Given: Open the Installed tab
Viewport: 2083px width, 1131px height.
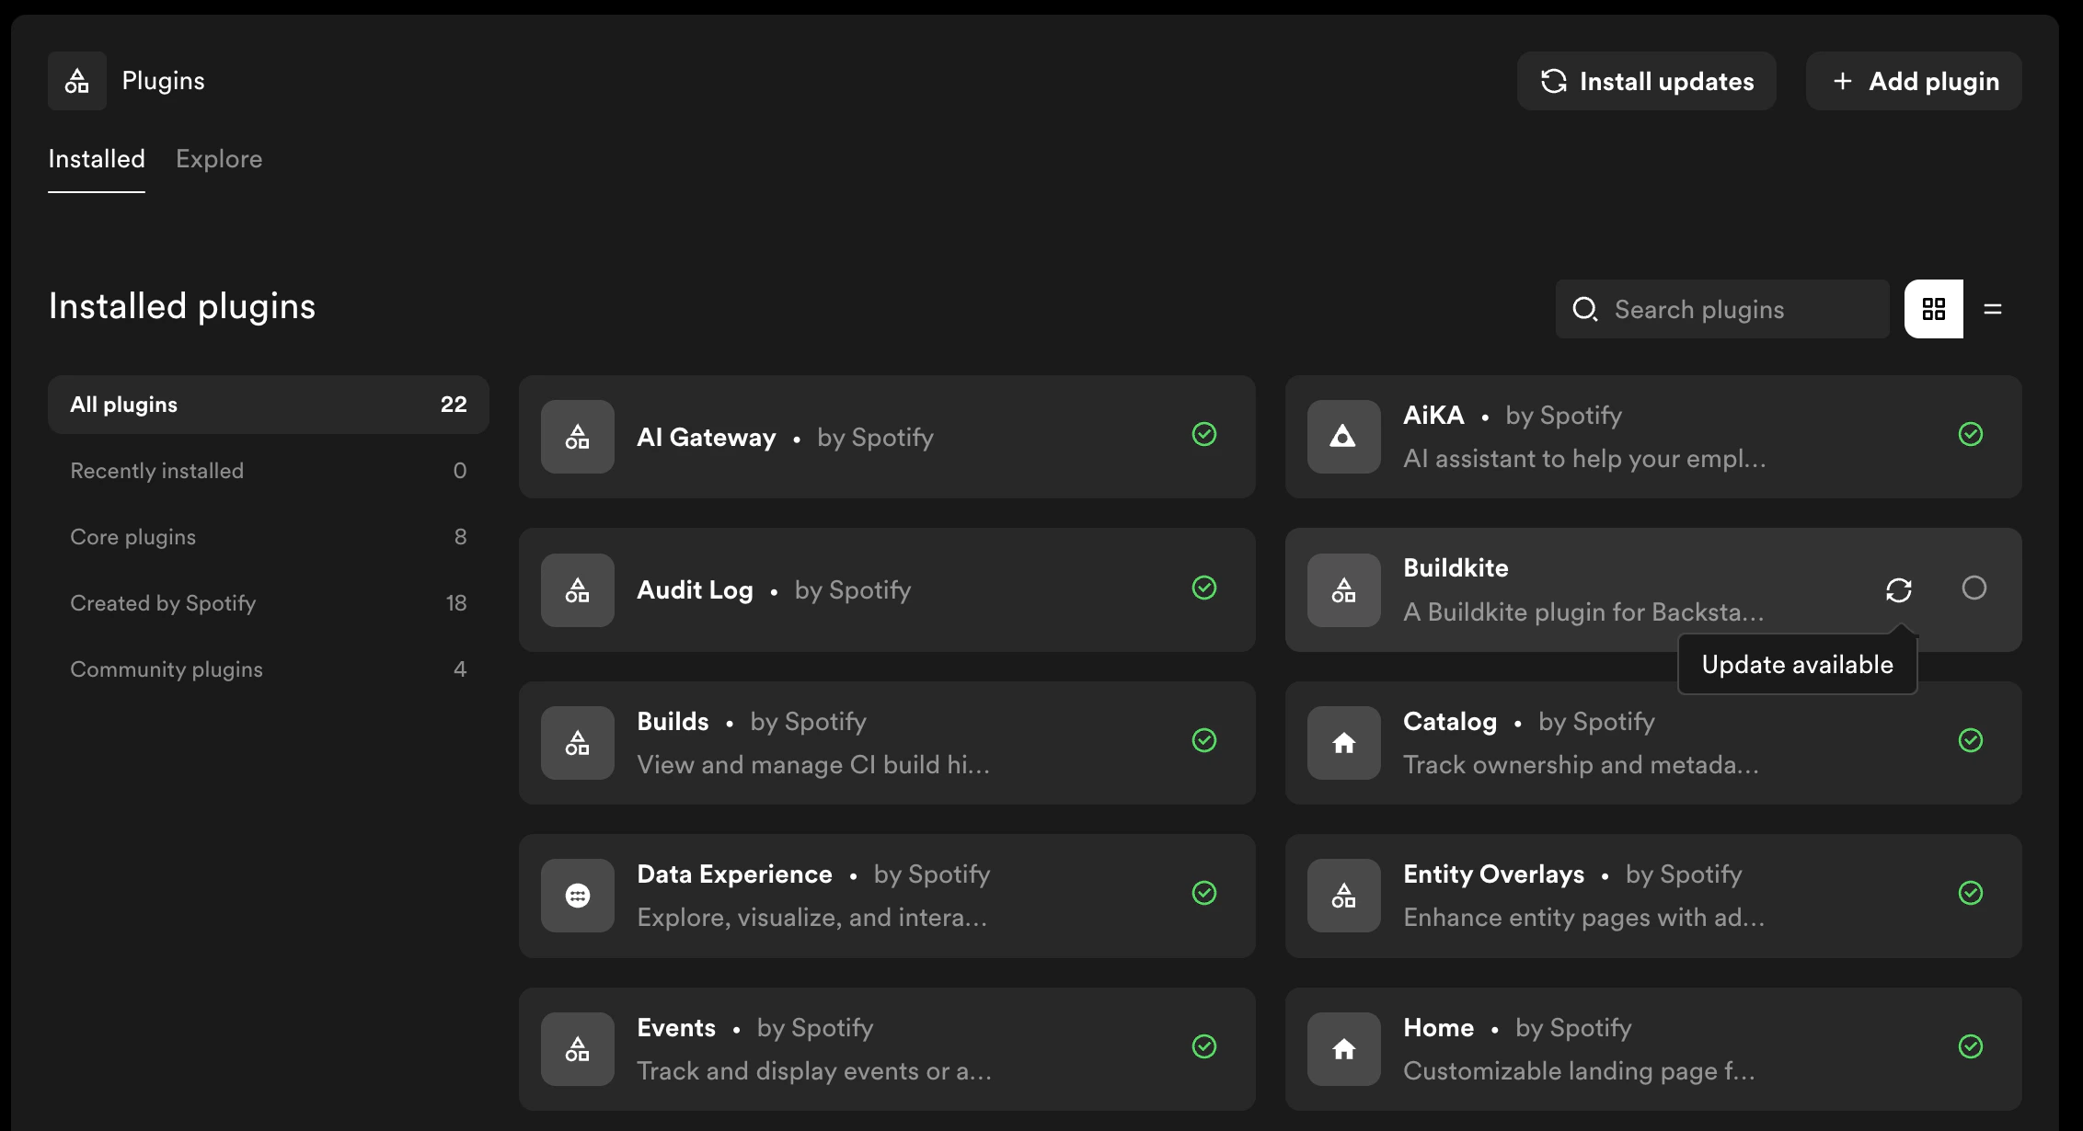Looking at the screenshot, I should pyautogui.click(x=97, y=159).
